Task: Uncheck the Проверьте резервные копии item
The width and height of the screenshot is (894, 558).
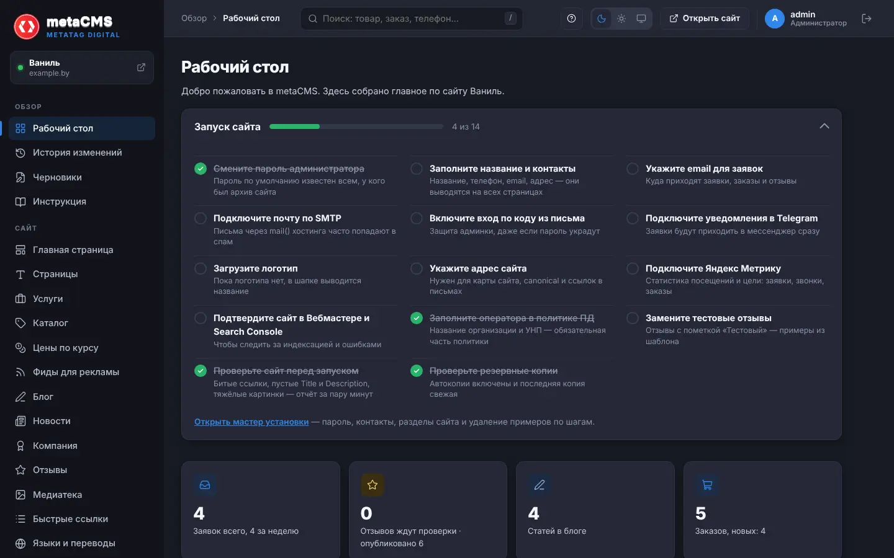Action: coord(417,371)
